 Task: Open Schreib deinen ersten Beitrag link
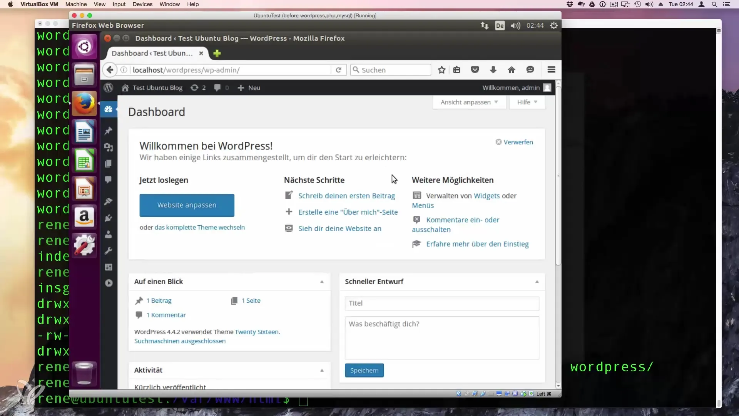point(346,196)
